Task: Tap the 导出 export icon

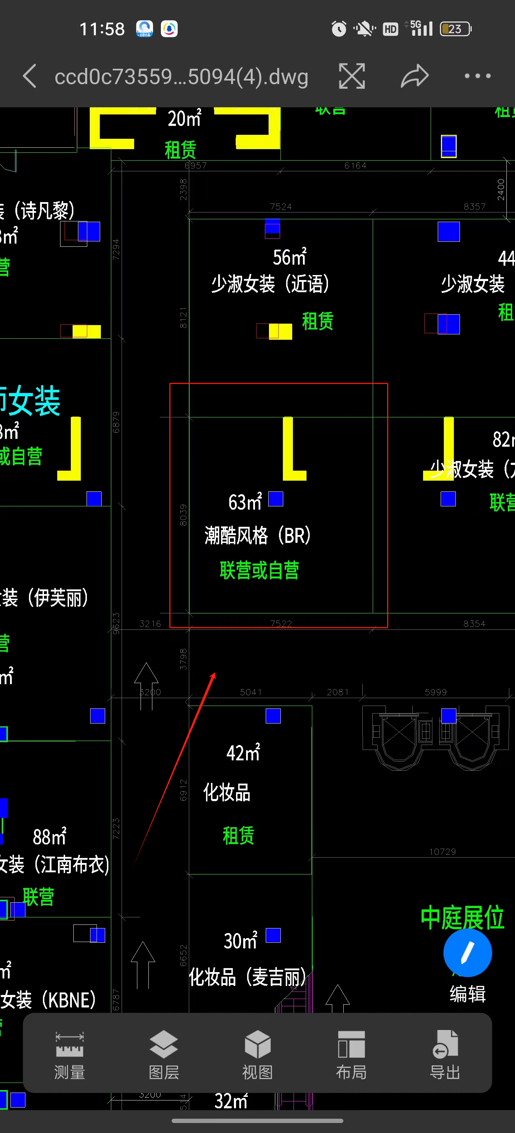Action: [445, 1054]
